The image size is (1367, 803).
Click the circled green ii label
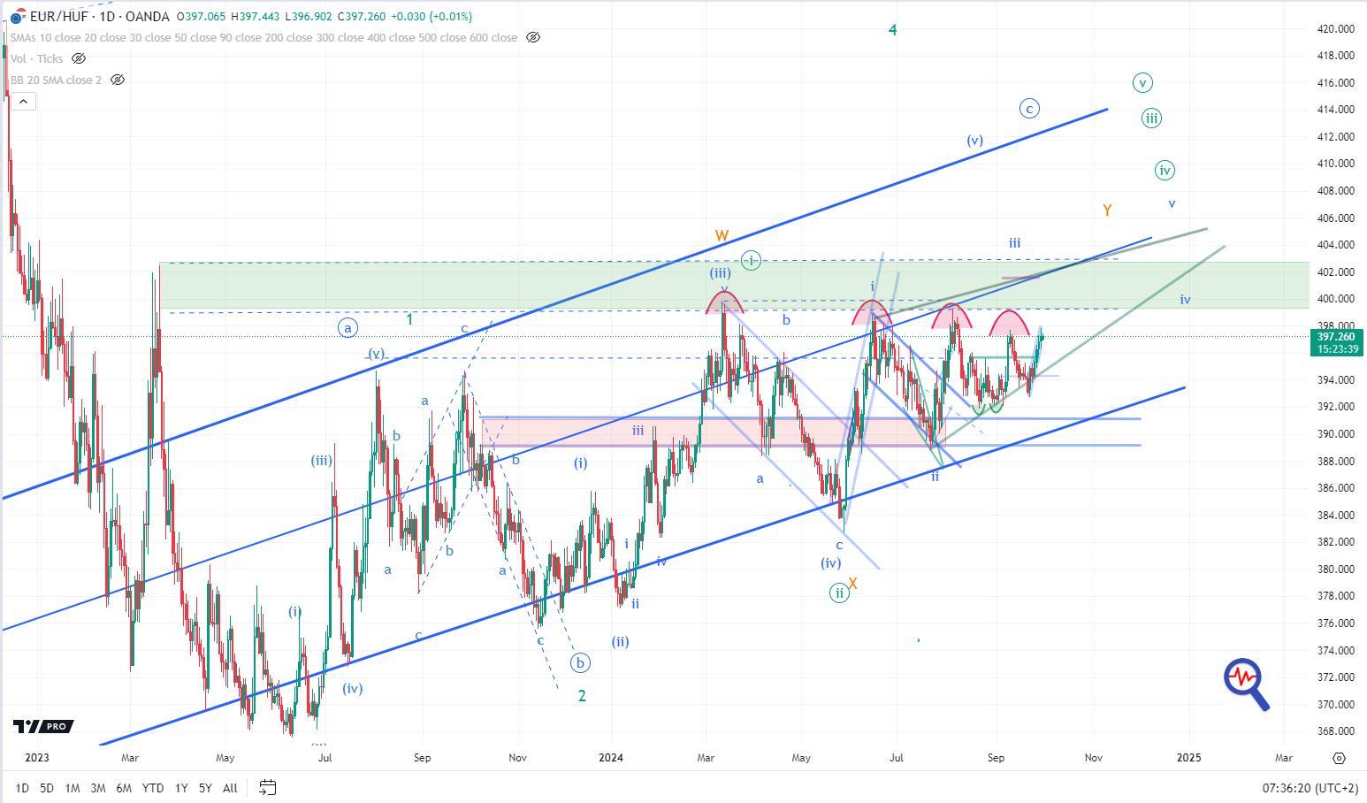coord(839,593)
